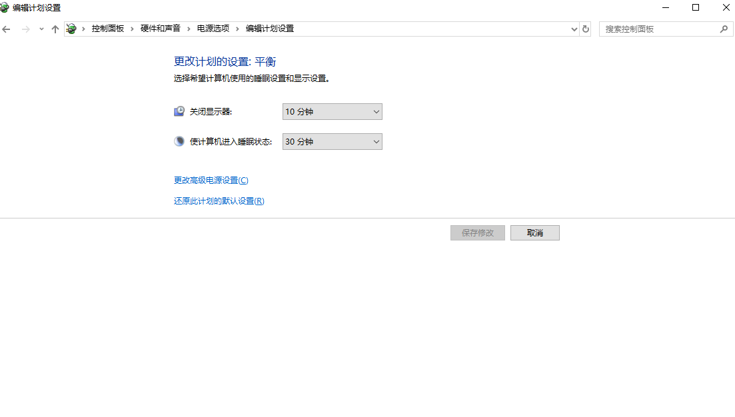Click the display monitor icon beside 关闭显示器
The height and width of the screenshot is (417, 735).
coord(179,111)
